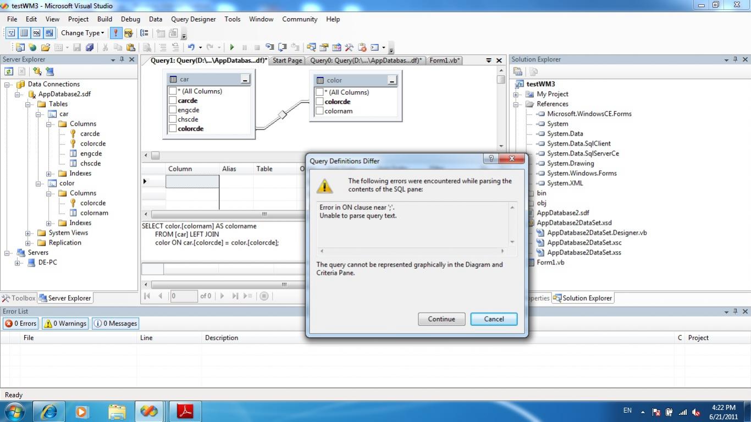The height and width of the screenshot is (422, 751).
Task: Click the Save All toolbar icon
Action: pos(90,48)
